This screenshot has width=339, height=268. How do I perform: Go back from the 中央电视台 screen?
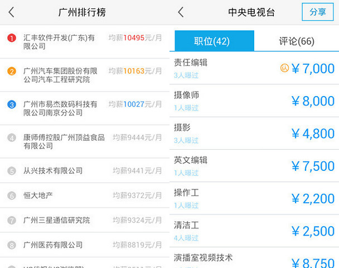[x=181, y=12]
